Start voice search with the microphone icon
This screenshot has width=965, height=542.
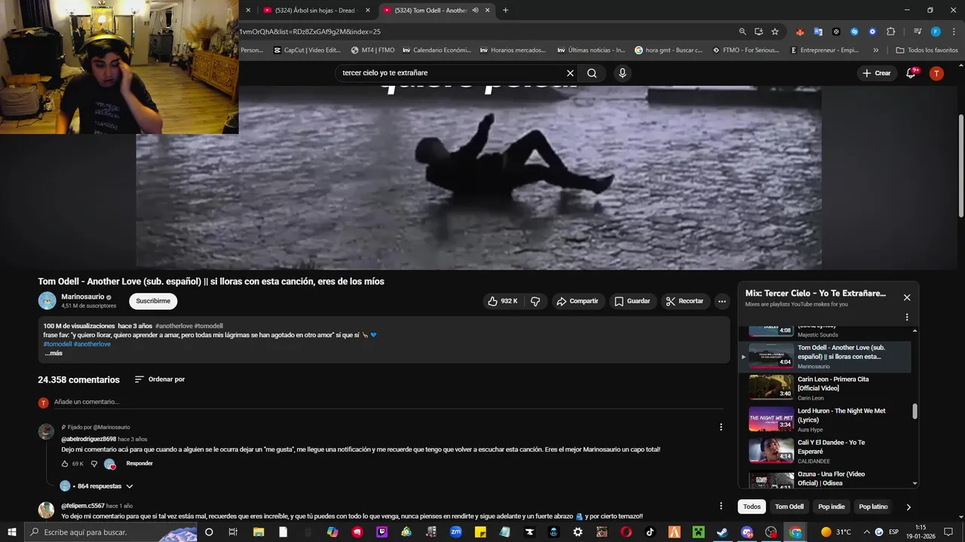(x=622, y=73)
